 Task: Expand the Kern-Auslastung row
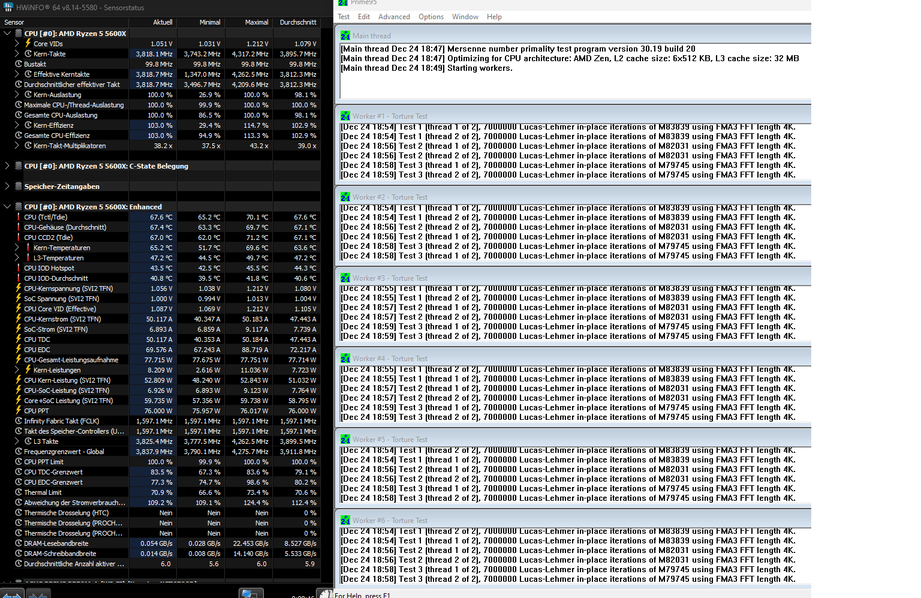point(17,95)
